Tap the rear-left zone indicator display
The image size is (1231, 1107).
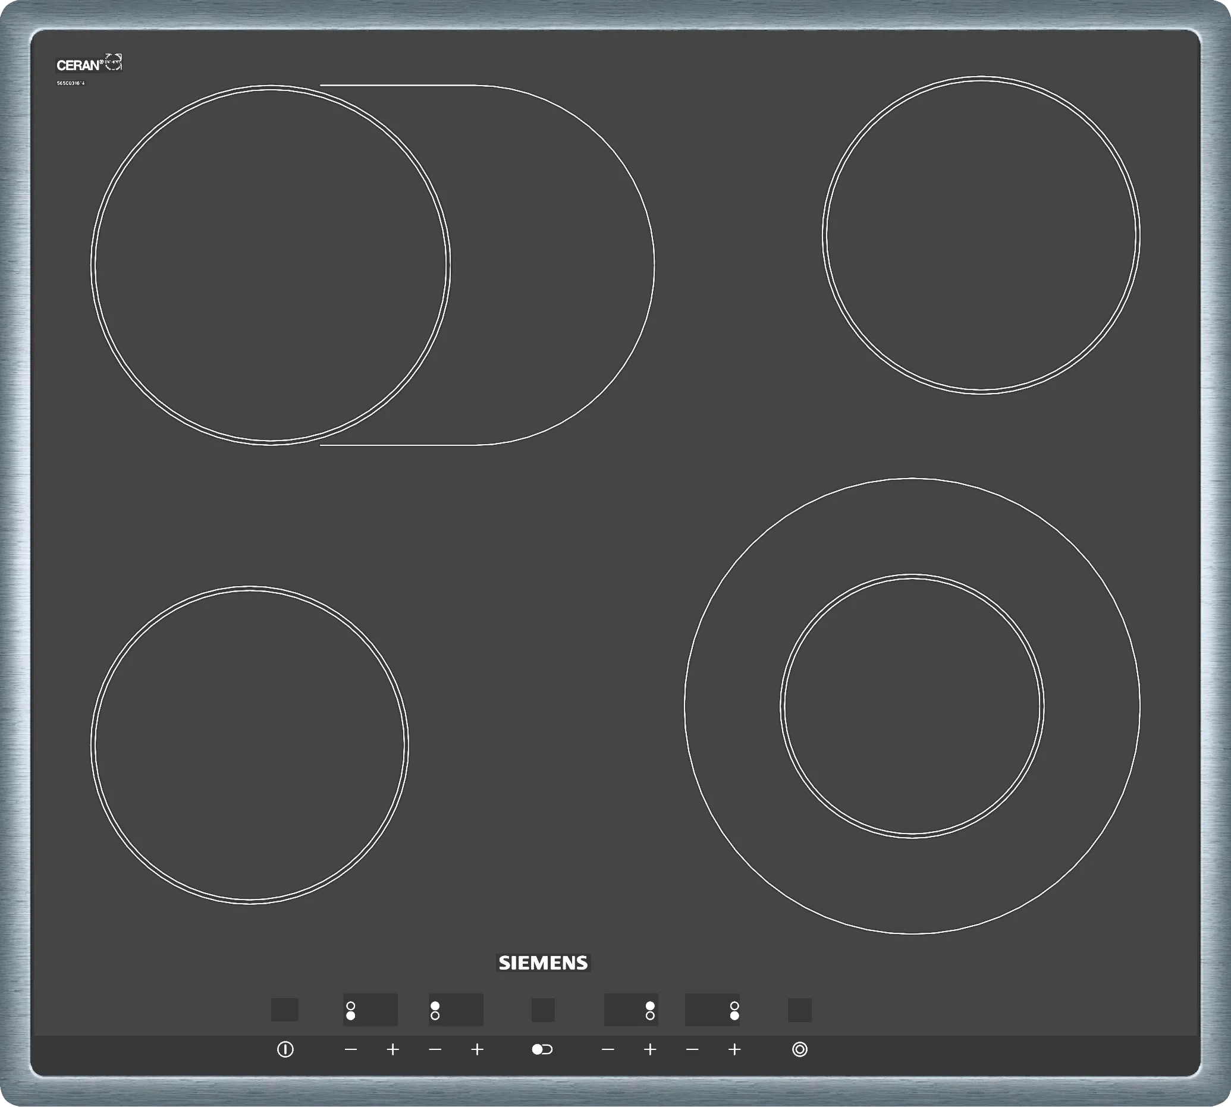[456, 1009]
